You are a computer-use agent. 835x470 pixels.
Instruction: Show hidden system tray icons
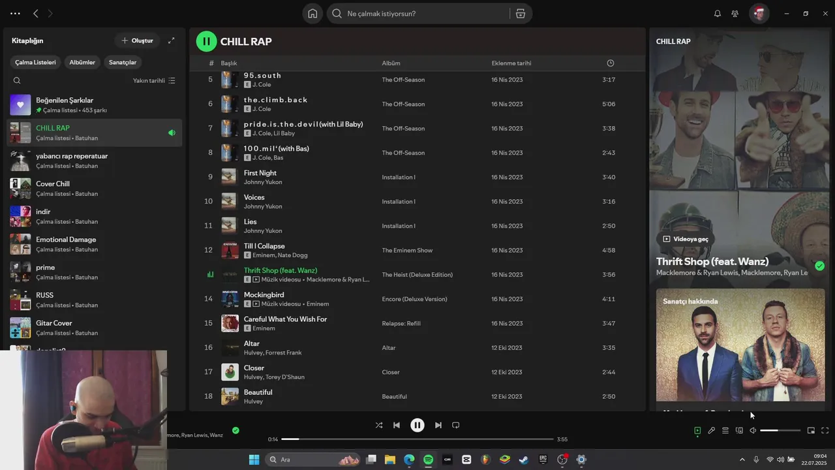click(x=742, y=460)
